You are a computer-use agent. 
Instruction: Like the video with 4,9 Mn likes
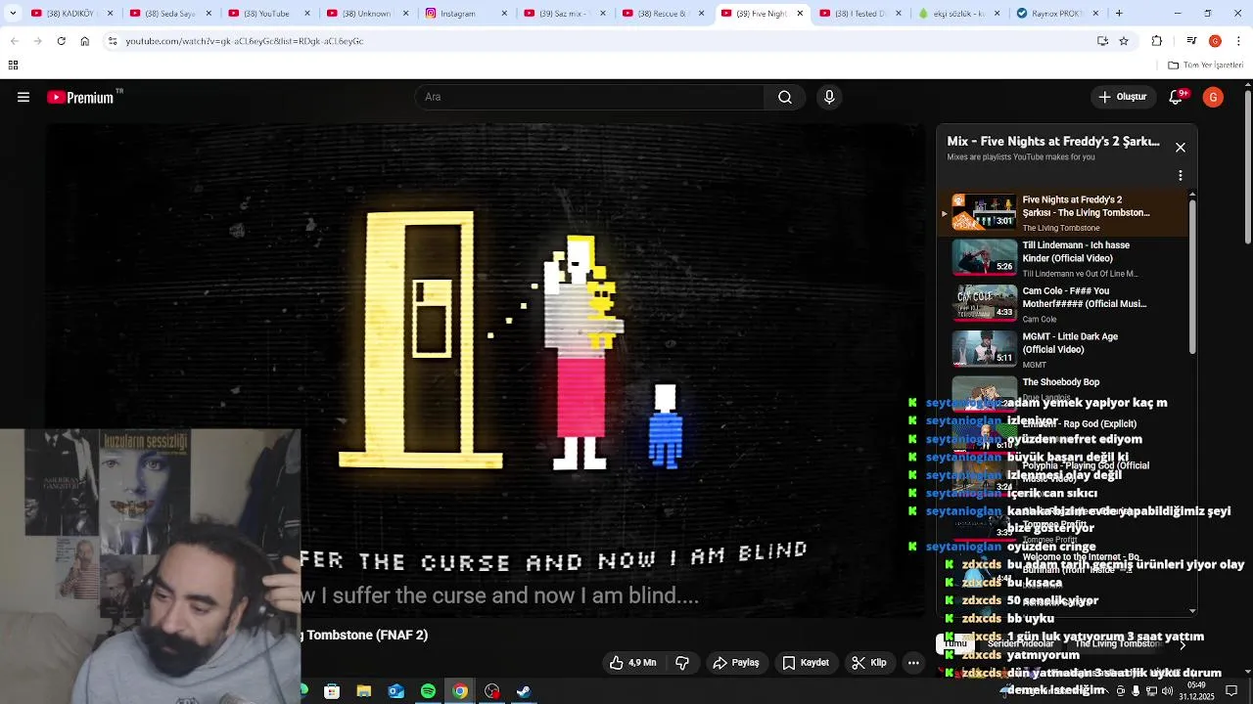(x=632, y=663)
